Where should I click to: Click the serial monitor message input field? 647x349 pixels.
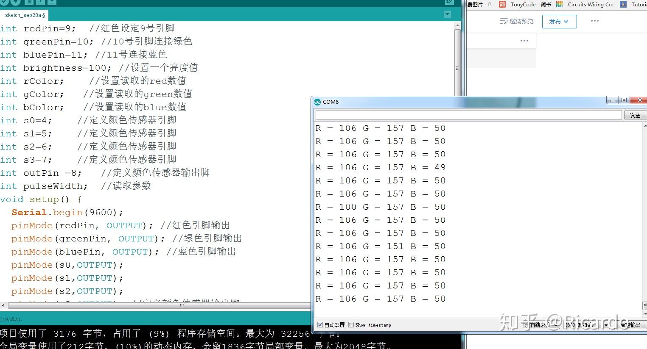click(467, 114)
